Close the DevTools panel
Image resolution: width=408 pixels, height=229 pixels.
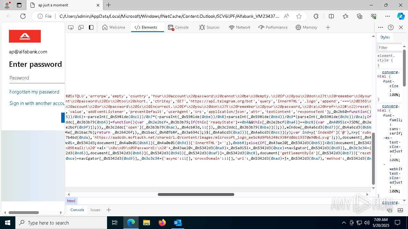pyautogui.click(x=401, y=27)
